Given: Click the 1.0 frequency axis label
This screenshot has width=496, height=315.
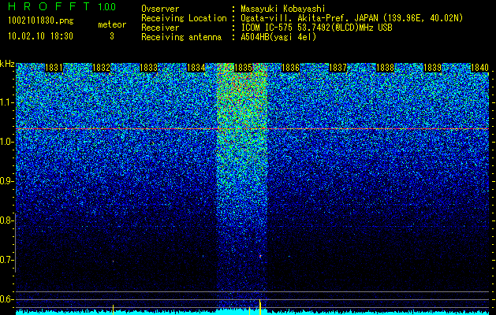Looking at the screenshot, I should click(6, 142).
